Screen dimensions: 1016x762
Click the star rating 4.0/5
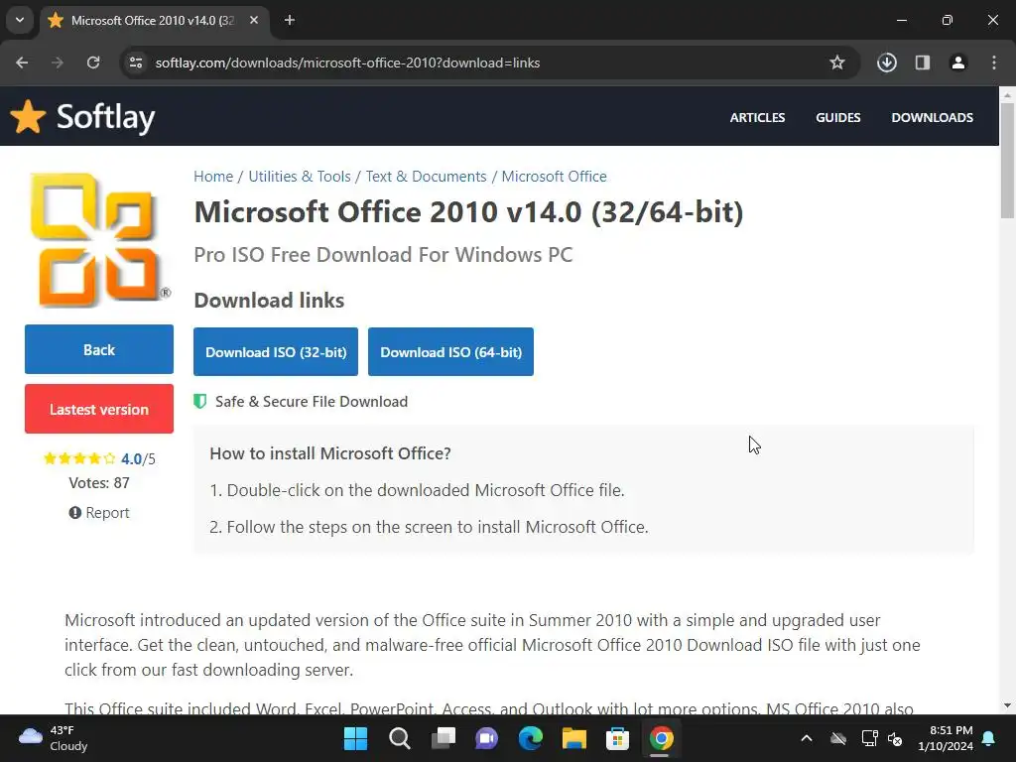tap(99, 458)
